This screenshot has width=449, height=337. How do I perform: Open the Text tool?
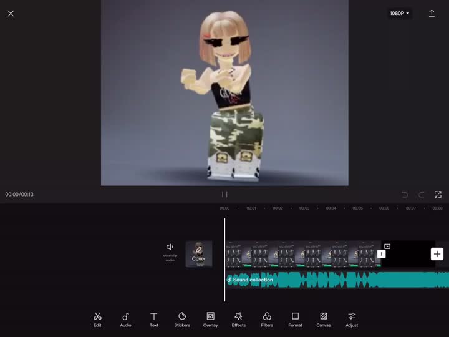pyautogui.click(x=154, y=320)
